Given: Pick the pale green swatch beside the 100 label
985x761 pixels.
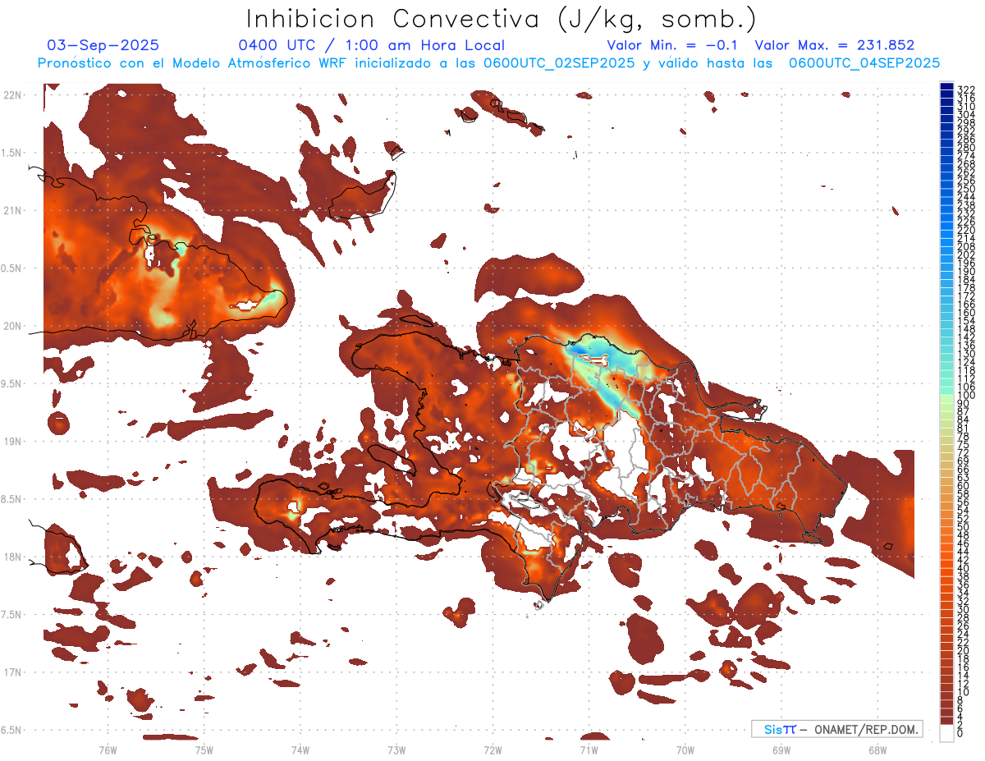Looking at the screenshot, I should [x=946, y=400].
